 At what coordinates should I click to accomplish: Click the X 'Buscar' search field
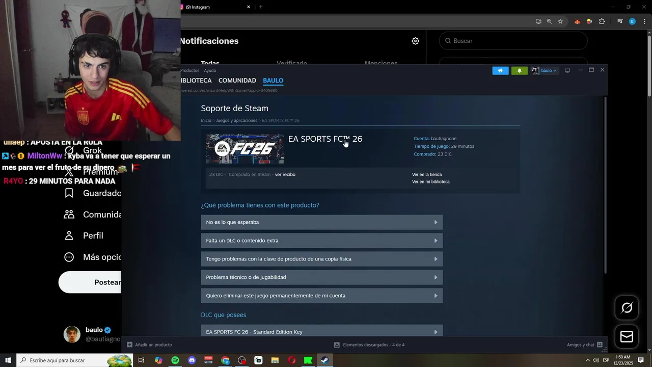click(513, 41)
